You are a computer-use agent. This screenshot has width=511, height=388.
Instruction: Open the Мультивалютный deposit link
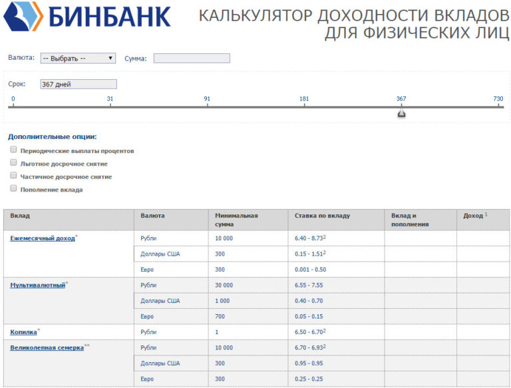[x=37, y=286]
